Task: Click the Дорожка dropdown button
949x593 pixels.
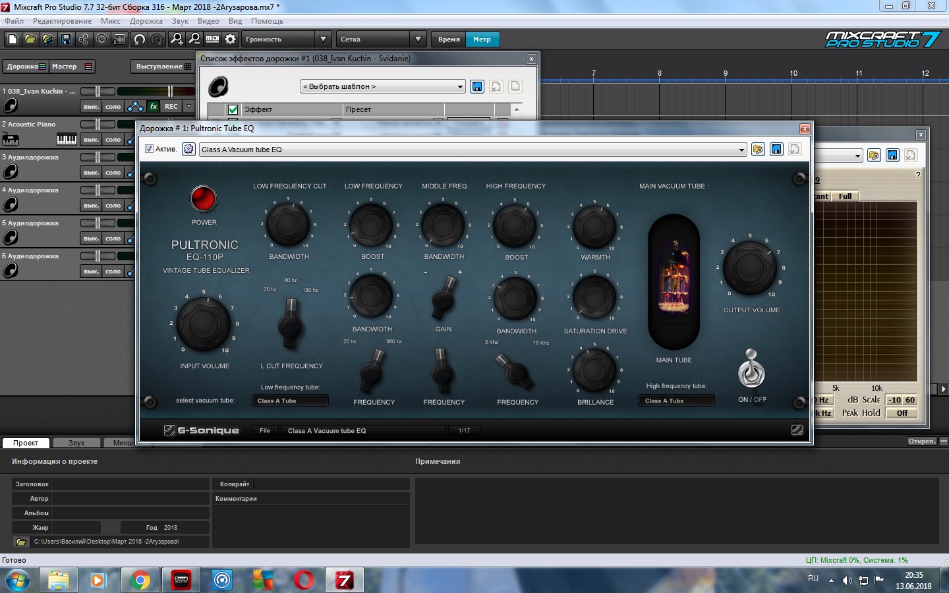Action: pyautogui.click(x=26, y=67)
